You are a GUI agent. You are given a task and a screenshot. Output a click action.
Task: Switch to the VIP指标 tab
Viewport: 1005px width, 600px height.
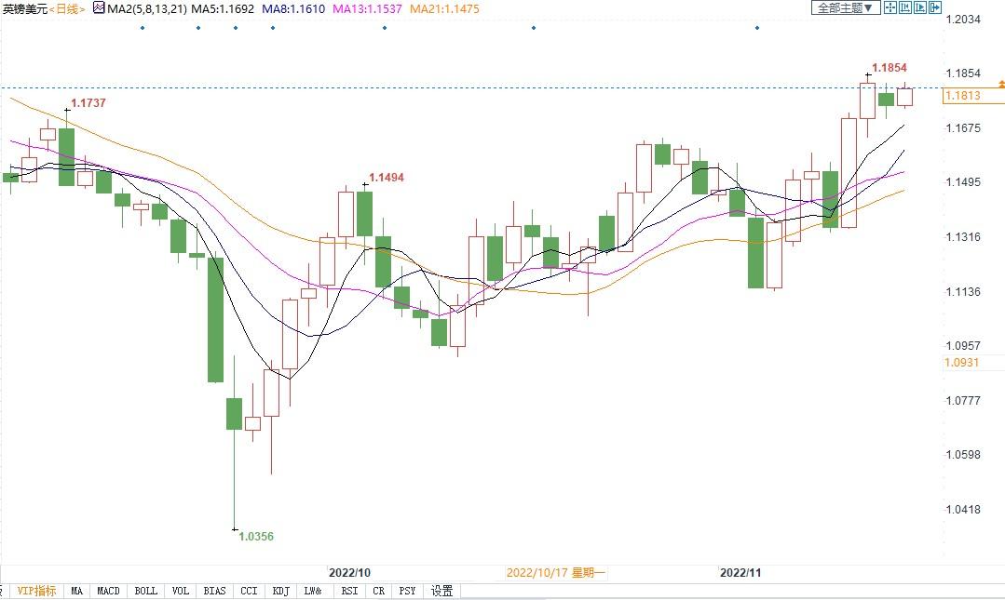pyautogui.click(x=36, y=591)
